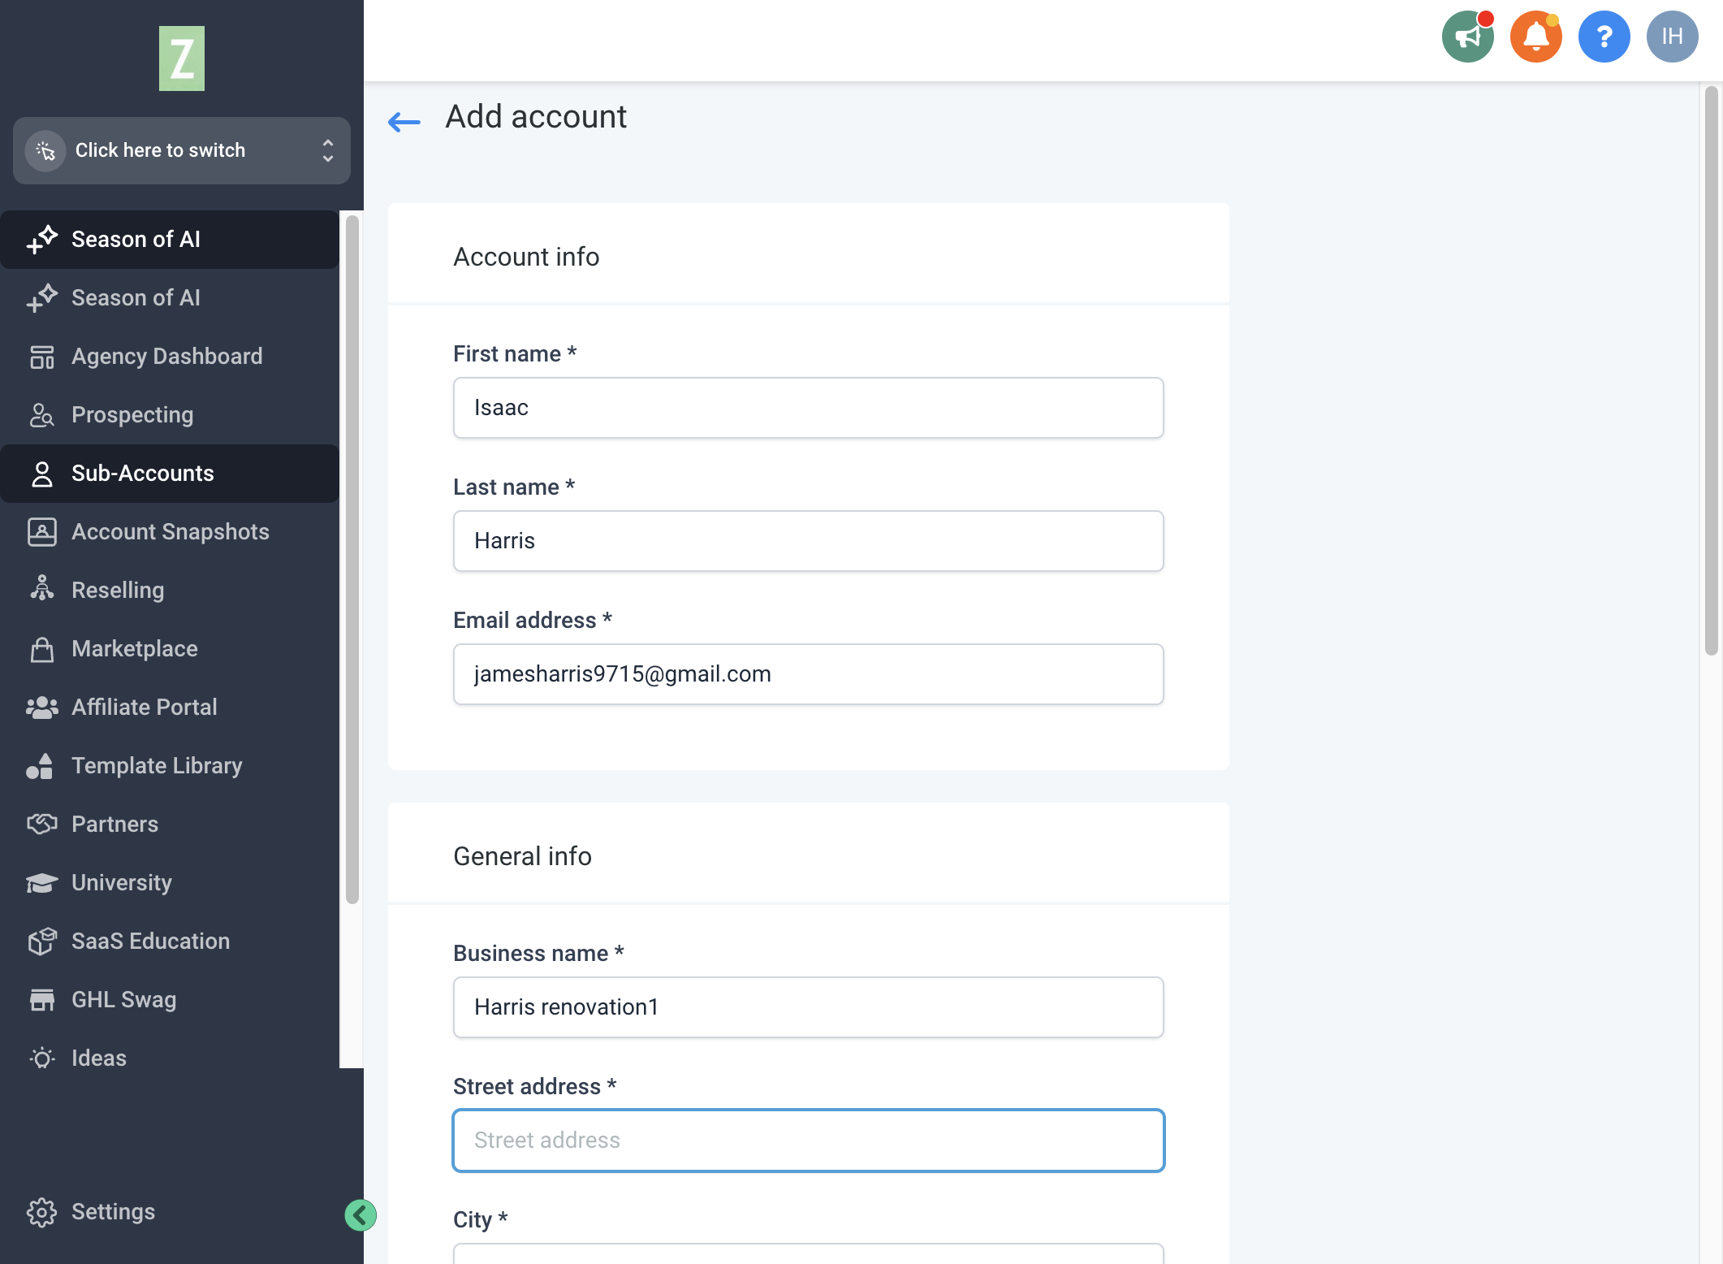Click the sidebar menu scrollbar

352,559
